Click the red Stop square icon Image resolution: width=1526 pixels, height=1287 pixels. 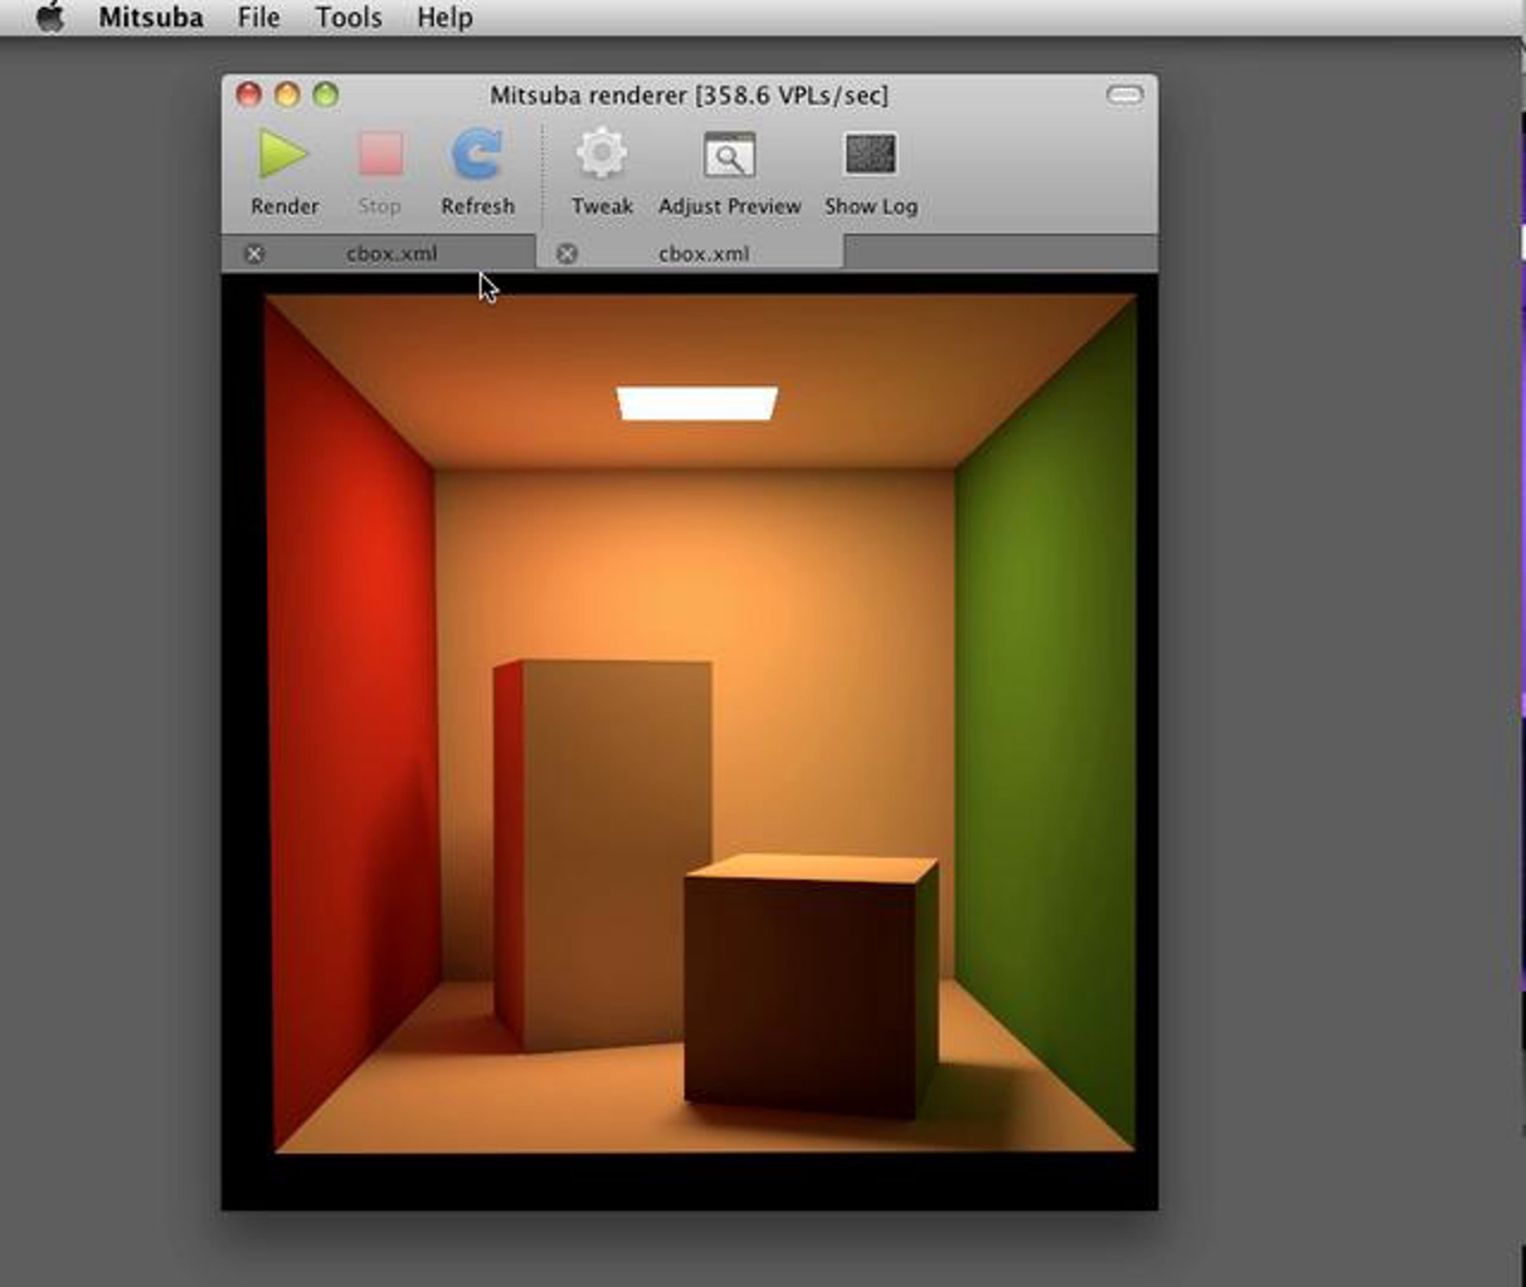pos(380,154)
